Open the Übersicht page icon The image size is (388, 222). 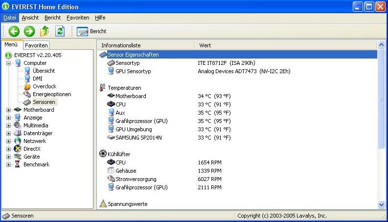(27, 71)
